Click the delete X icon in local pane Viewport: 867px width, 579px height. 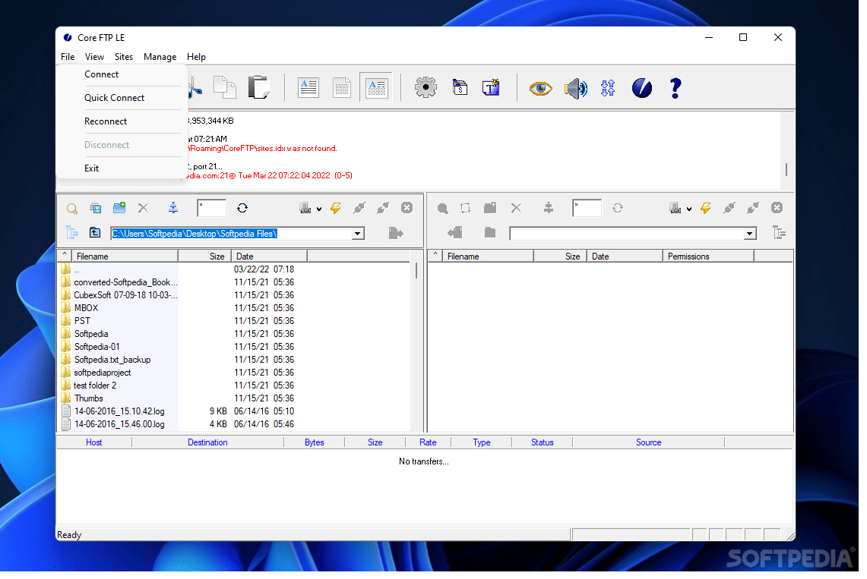click(143, 208)
